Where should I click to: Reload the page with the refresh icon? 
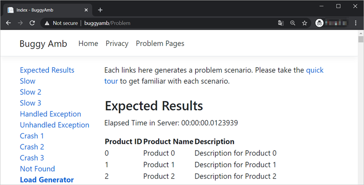coord(32,23)
